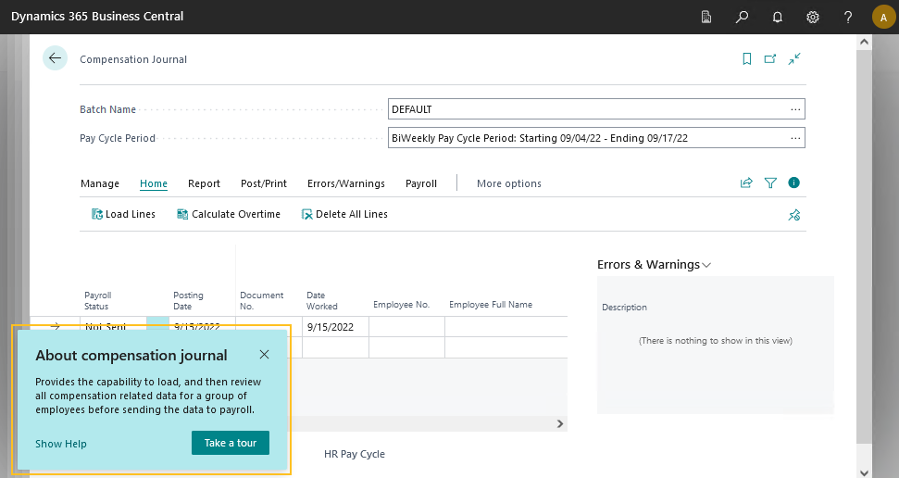This screenshot has width=899, height=478.
Task: Expand the Errors & Warnings chevron
Action: pyautogui.click(x=707, y=265)
